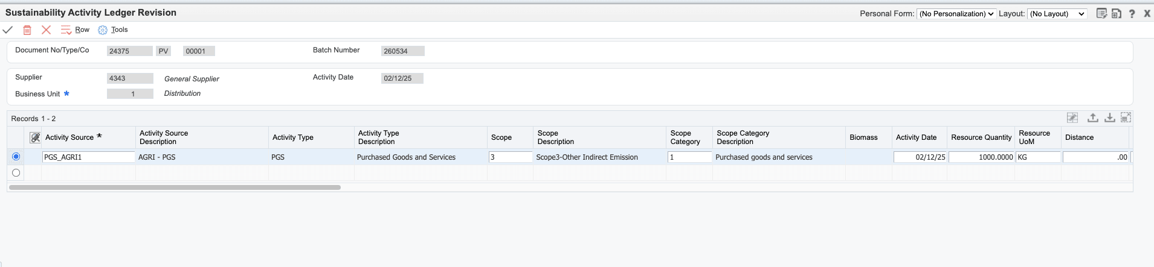
Task: Click the Activity Source column header
Action: click(69, 137)
